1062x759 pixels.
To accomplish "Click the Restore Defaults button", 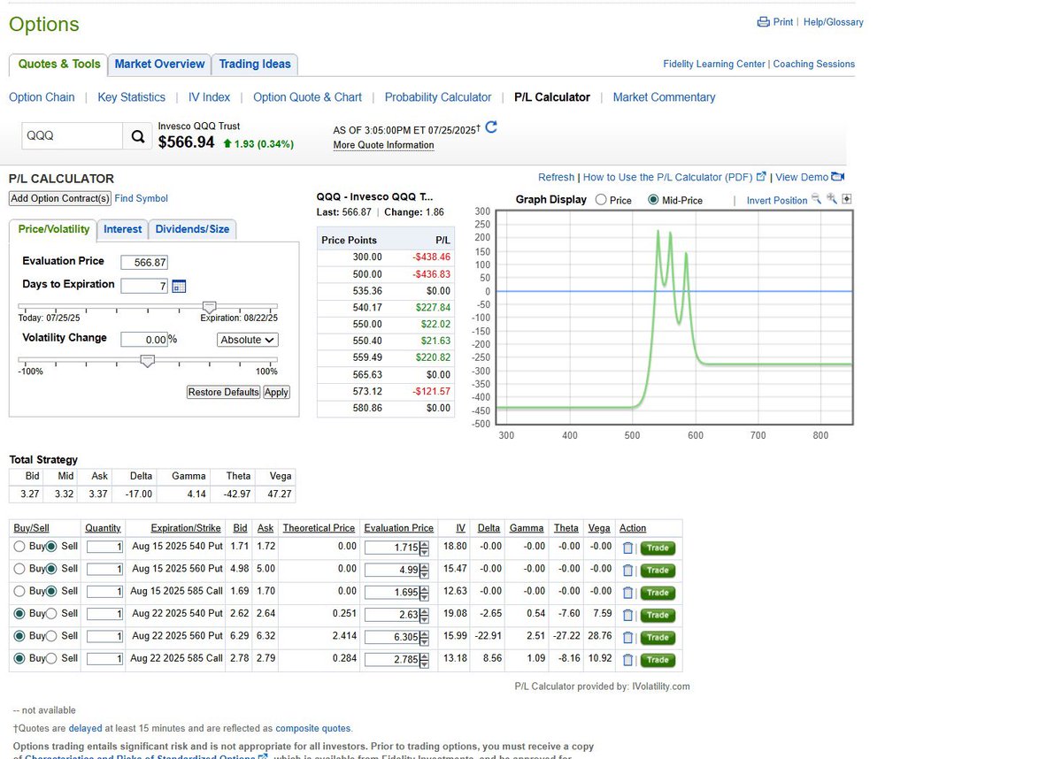I will (224, 392).
